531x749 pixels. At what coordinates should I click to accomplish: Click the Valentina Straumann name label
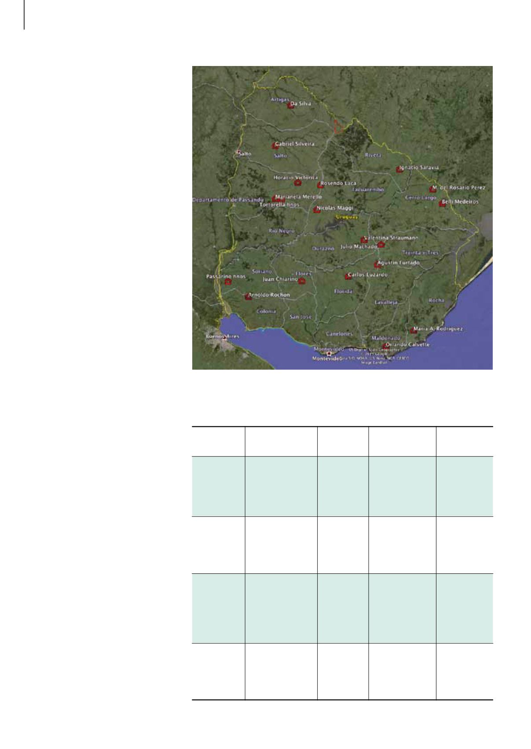[392, 238]
